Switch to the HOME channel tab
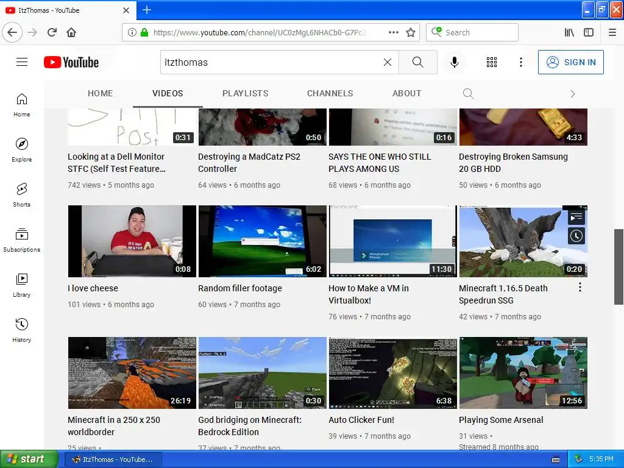The width and height of the screenshot is (624, 468). (101, 93)
